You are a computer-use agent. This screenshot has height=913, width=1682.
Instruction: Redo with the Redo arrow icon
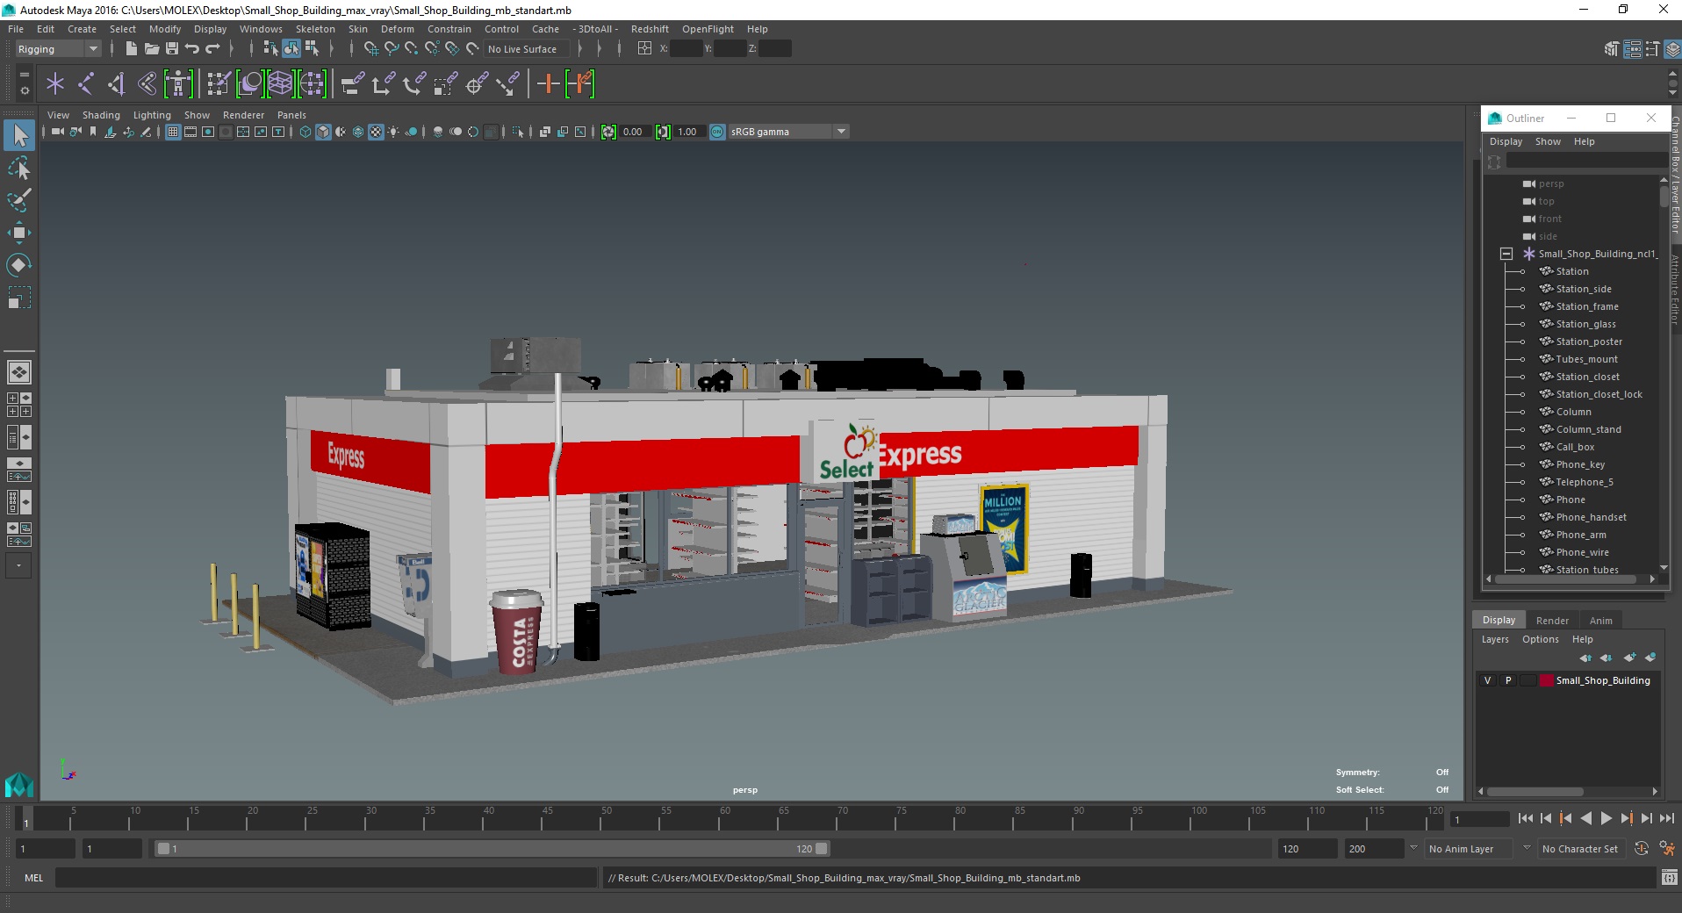point(213,49)
